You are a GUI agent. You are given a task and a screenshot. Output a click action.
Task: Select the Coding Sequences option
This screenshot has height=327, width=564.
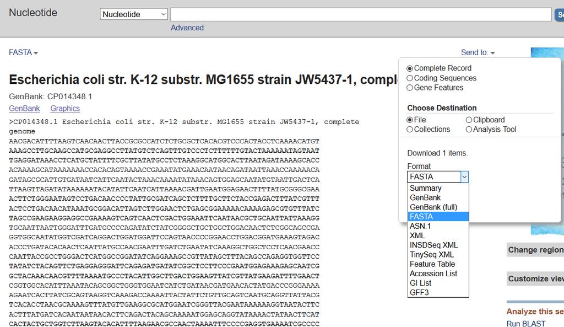pos(410,78)
